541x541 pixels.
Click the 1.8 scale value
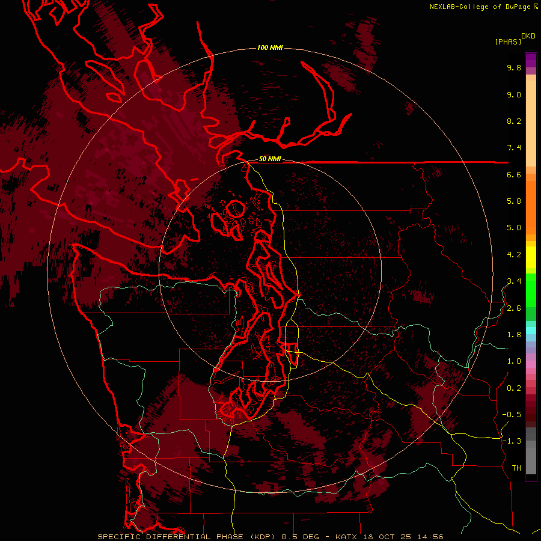pyautogui.click(x=514, y=335)
